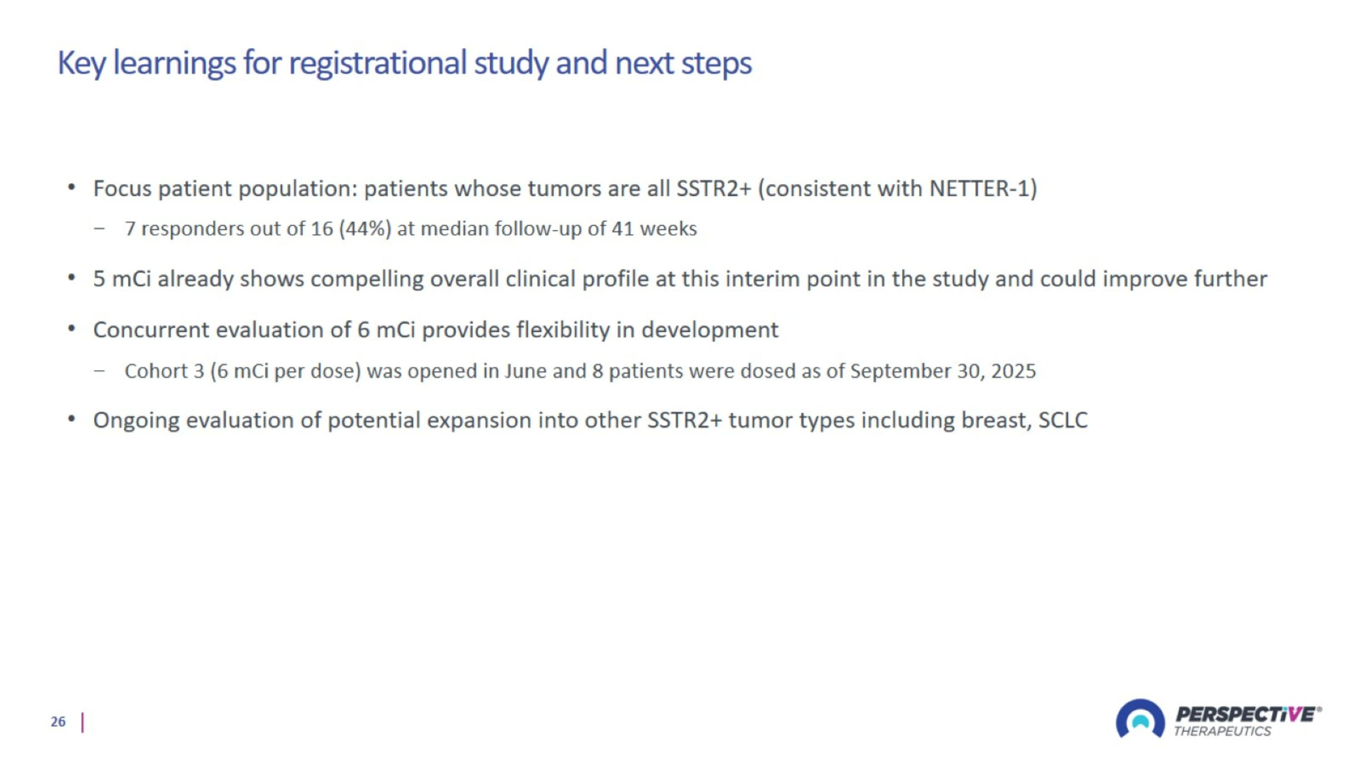Click the dash before 'Cohort 3'
The width and height of the screenshot is (1361, 765).
(x=99, y=371)
